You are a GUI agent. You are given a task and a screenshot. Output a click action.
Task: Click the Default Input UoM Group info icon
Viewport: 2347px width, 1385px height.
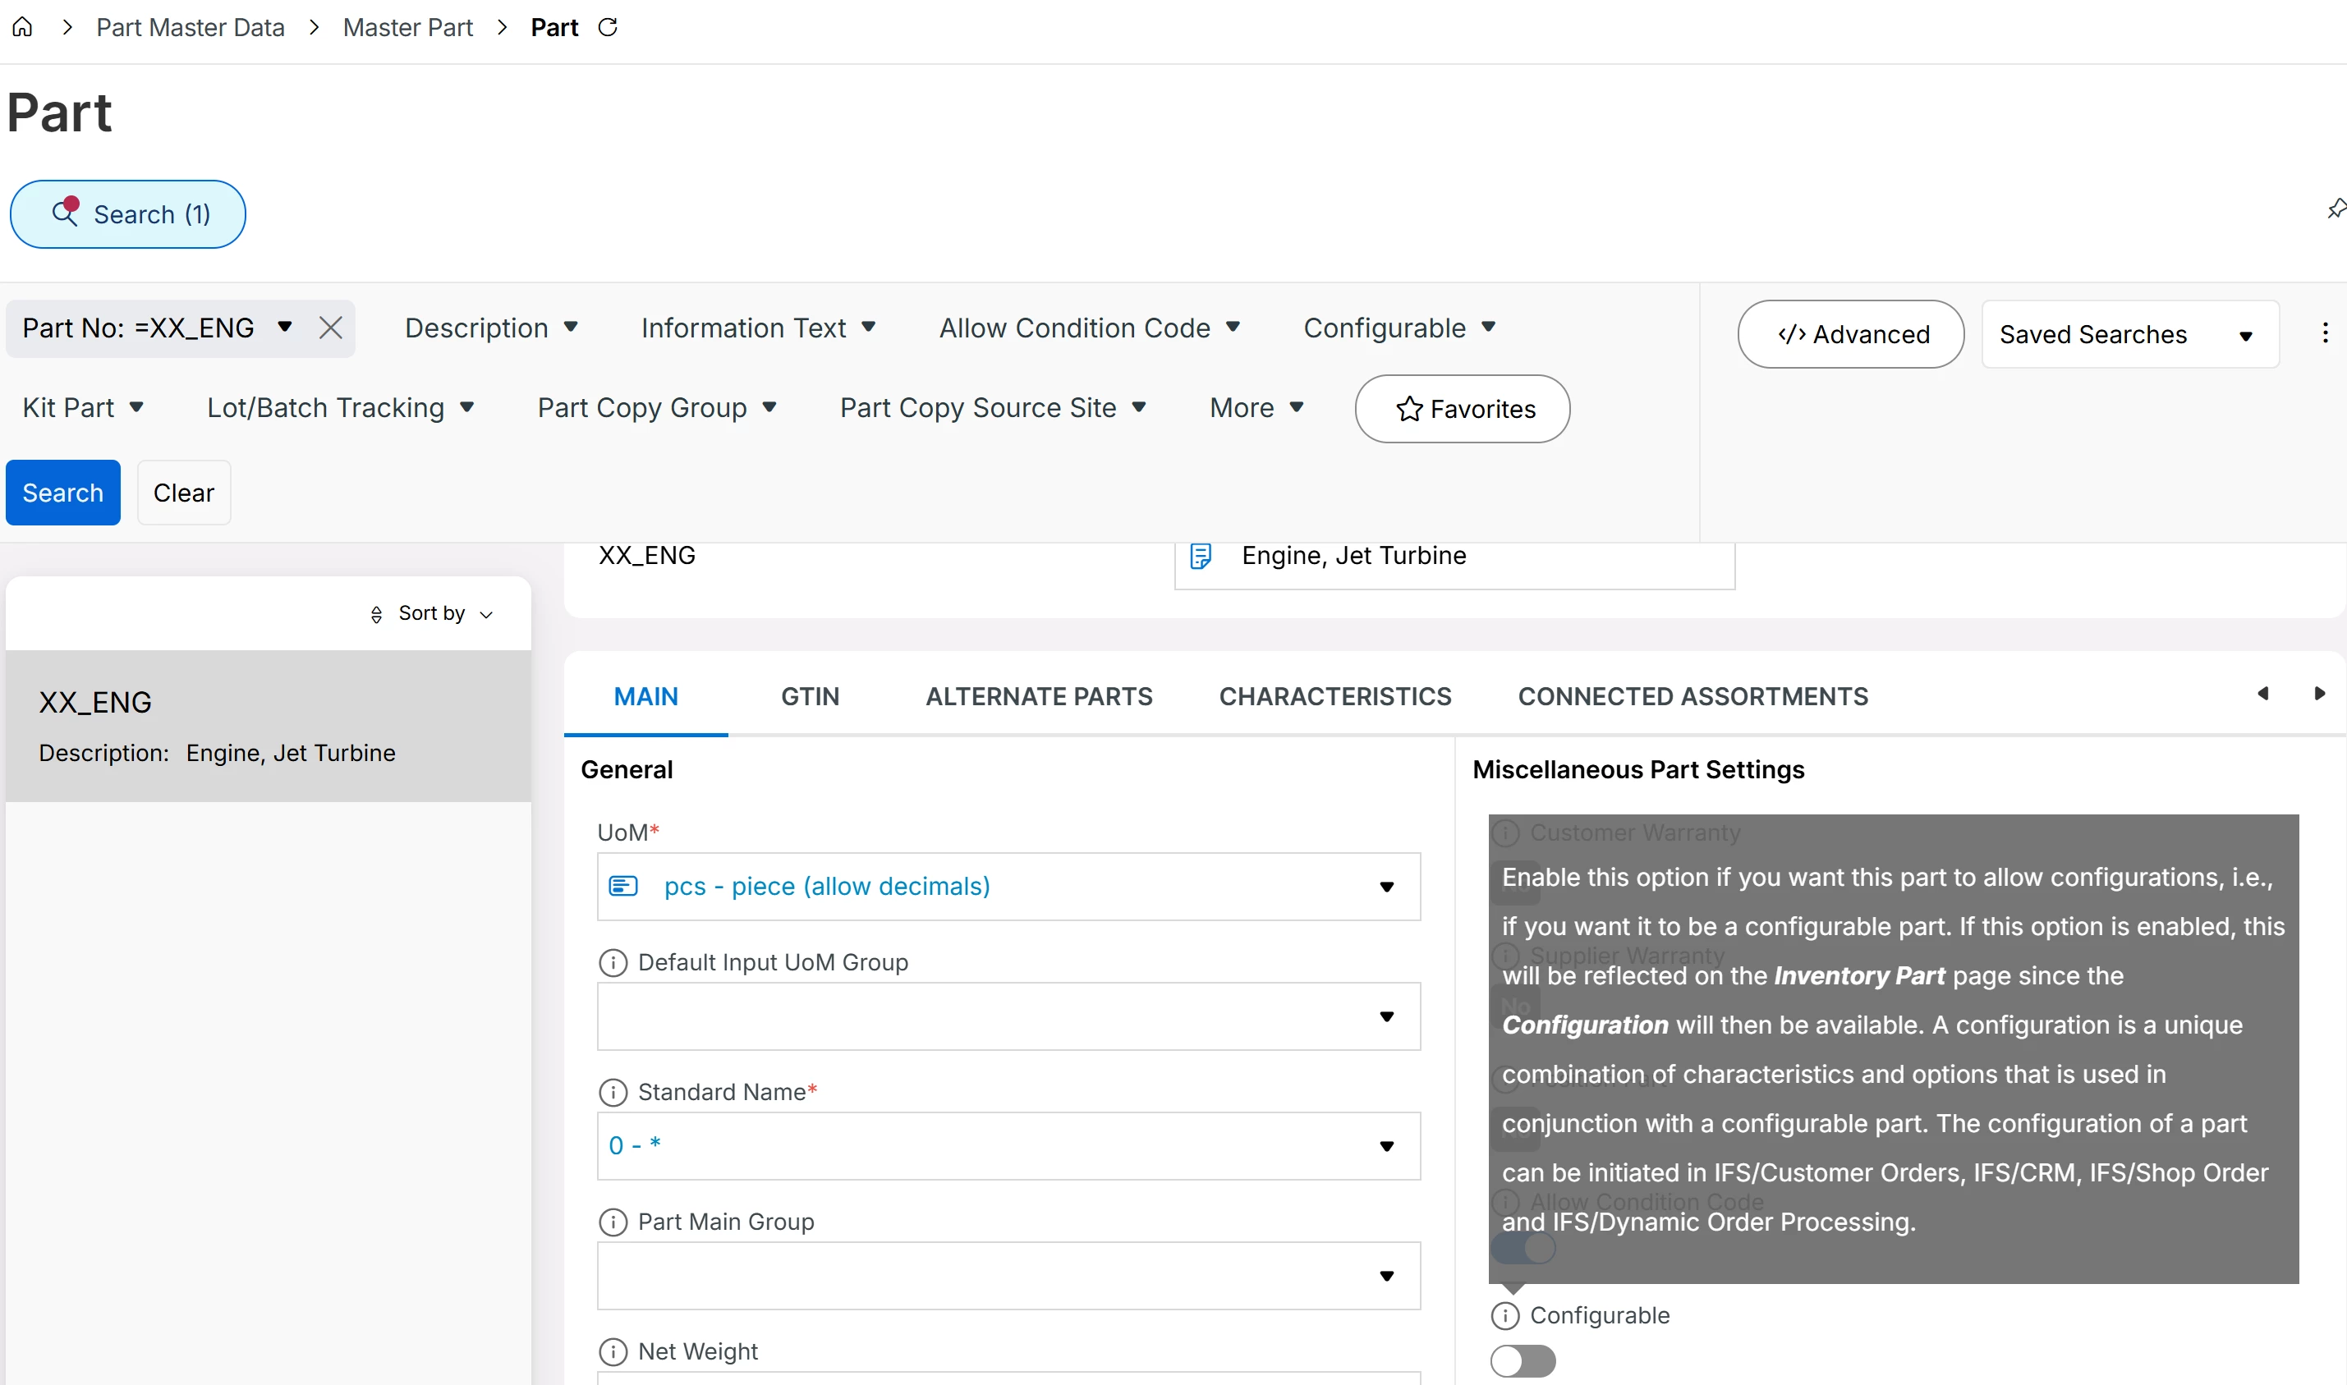[x=613, y=962]
